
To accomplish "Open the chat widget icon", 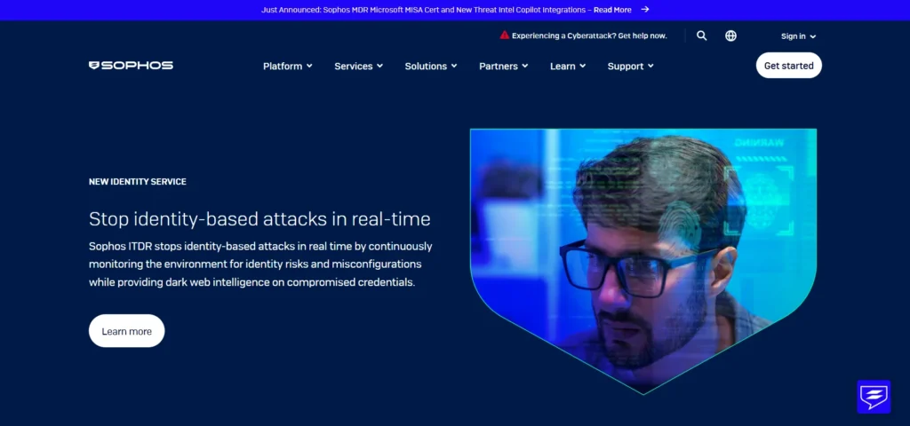I will [x=874, y=397].
